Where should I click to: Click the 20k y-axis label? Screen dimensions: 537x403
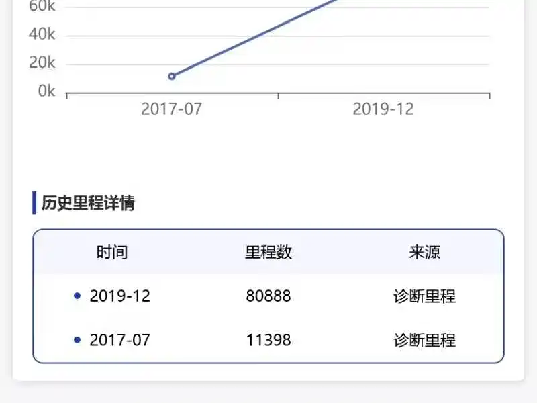pyautogui.click(x=42, y=62)
